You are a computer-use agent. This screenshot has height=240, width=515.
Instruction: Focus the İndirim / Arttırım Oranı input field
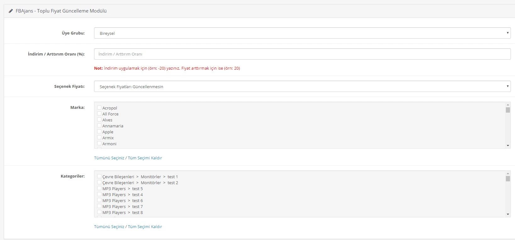pos(302,54)
